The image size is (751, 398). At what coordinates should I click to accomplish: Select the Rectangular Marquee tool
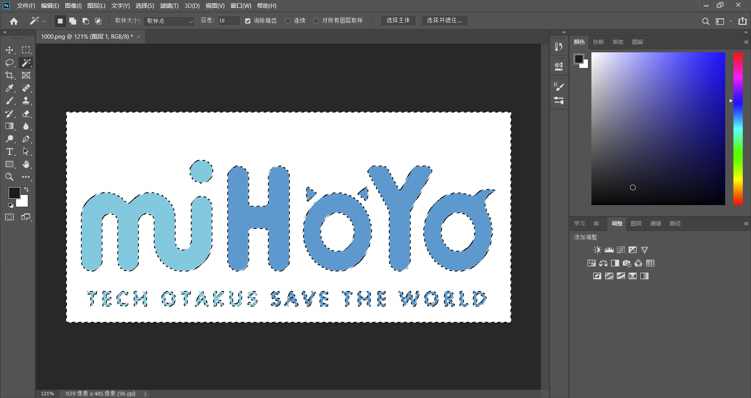[x=26, y=50]
